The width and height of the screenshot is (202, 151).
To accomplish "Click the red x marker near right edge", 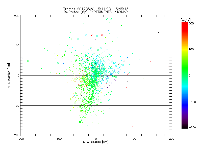I will click(x=150, y=62).
